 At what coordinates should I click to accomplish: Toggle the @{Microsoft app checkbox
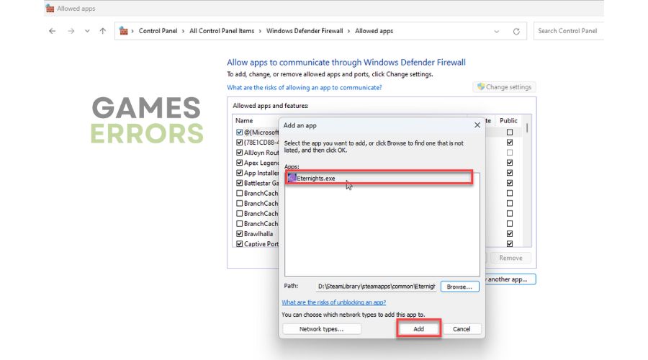tap(239, 132)
